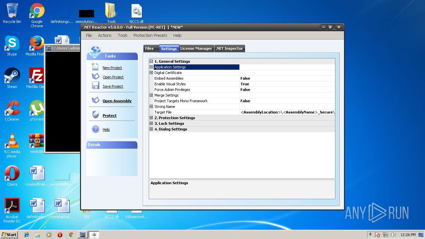Select the VLC media player desktop icon

12,145
